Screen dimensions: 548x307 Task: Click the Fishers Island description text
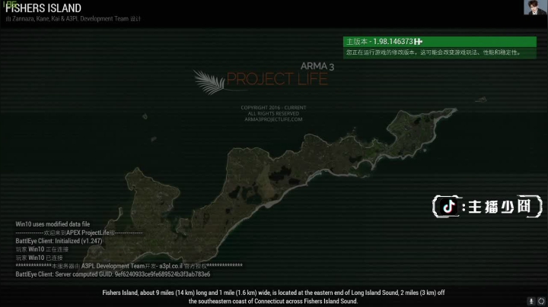(273, 297)
